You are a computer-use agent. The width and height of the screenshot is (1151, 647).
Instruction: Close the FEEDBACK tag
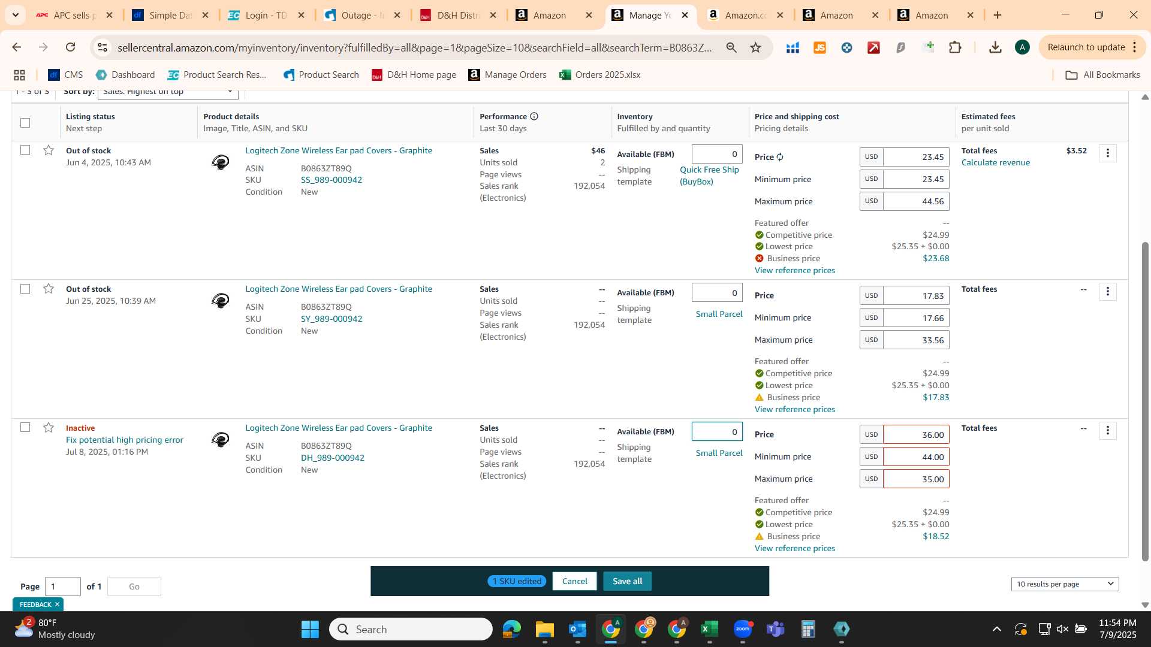click(58, 604)
